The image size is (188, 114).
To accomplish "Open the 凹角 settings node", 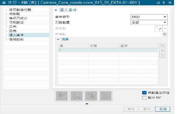I will (x=13, y=31).
